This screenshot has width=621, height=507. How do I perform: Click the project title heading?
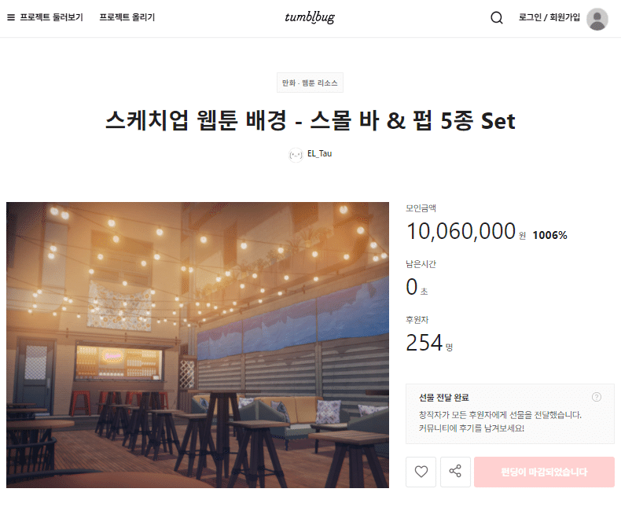point(310,120)
